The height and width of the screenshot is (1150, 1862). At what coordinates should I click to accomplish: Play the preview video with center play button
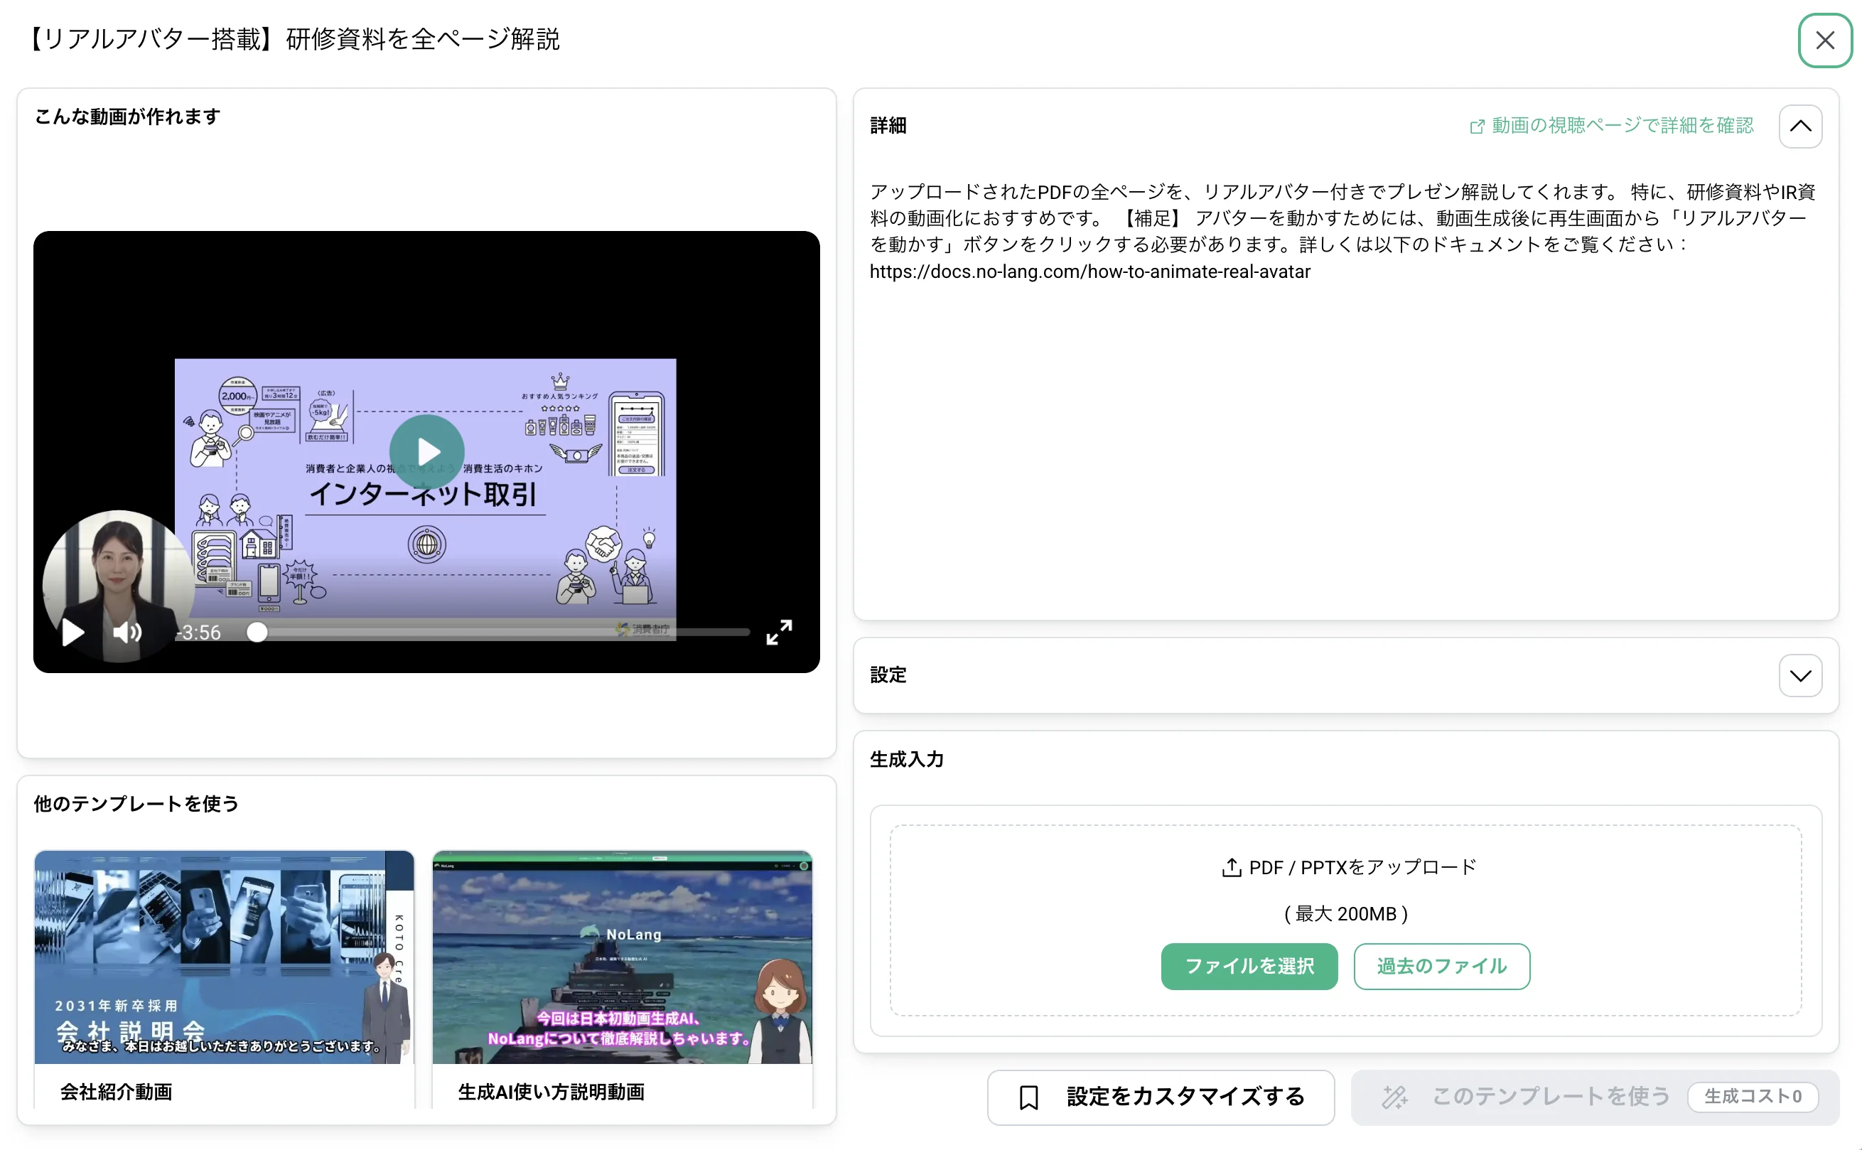click(426, 452)
